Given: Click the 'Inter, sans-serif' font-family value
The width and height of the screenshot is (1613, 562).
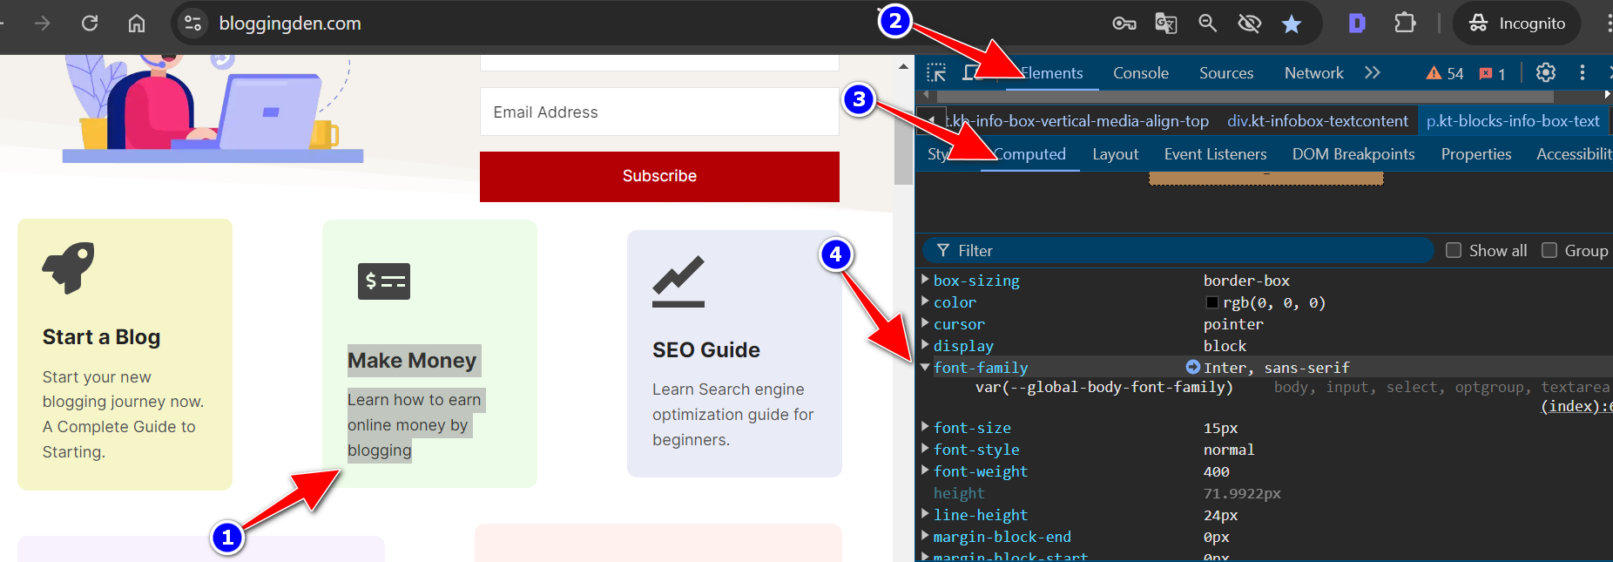Looking at the screenshot, I should (1276, 368).
